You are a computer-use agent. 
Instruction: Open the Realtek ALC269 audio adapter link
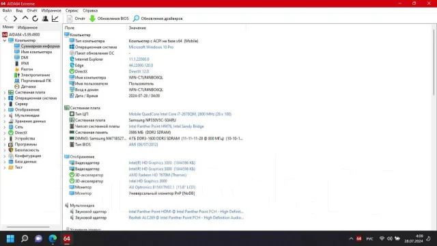[x=186, y=217]
